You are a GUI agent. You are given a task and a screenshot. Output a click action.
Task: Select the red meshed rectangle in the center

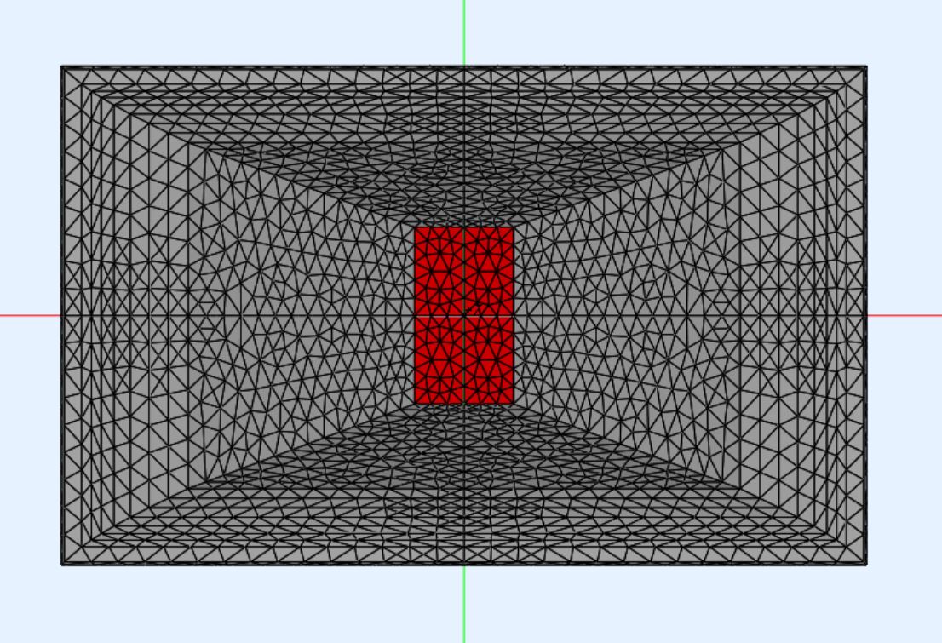(x=464, y=315)
